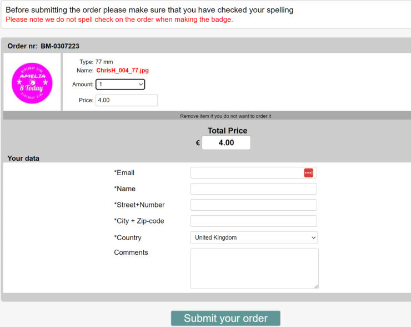The width and height of the screenshot is (411, 327).
Task: Expand the Country dropdown showing United Kingdom
Action: 254,237
